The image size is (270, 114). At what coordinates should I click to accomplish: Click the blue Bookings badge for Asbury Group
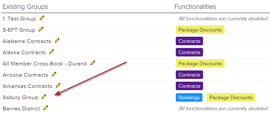pos(189,98)
